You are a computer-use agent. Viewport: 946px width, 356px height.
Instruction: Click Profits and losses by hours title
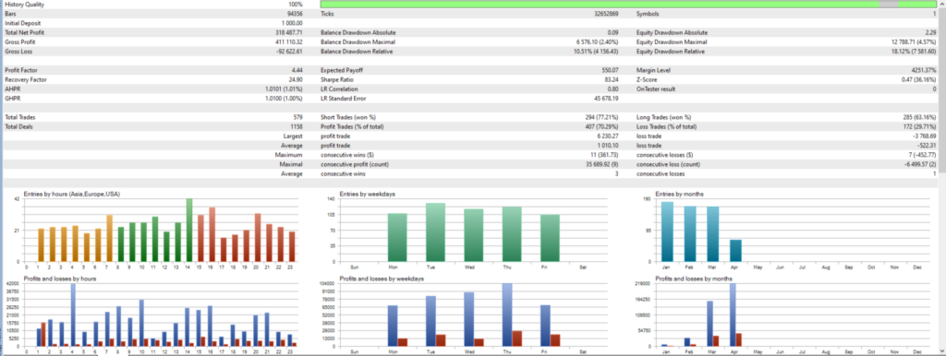[60, 279]
